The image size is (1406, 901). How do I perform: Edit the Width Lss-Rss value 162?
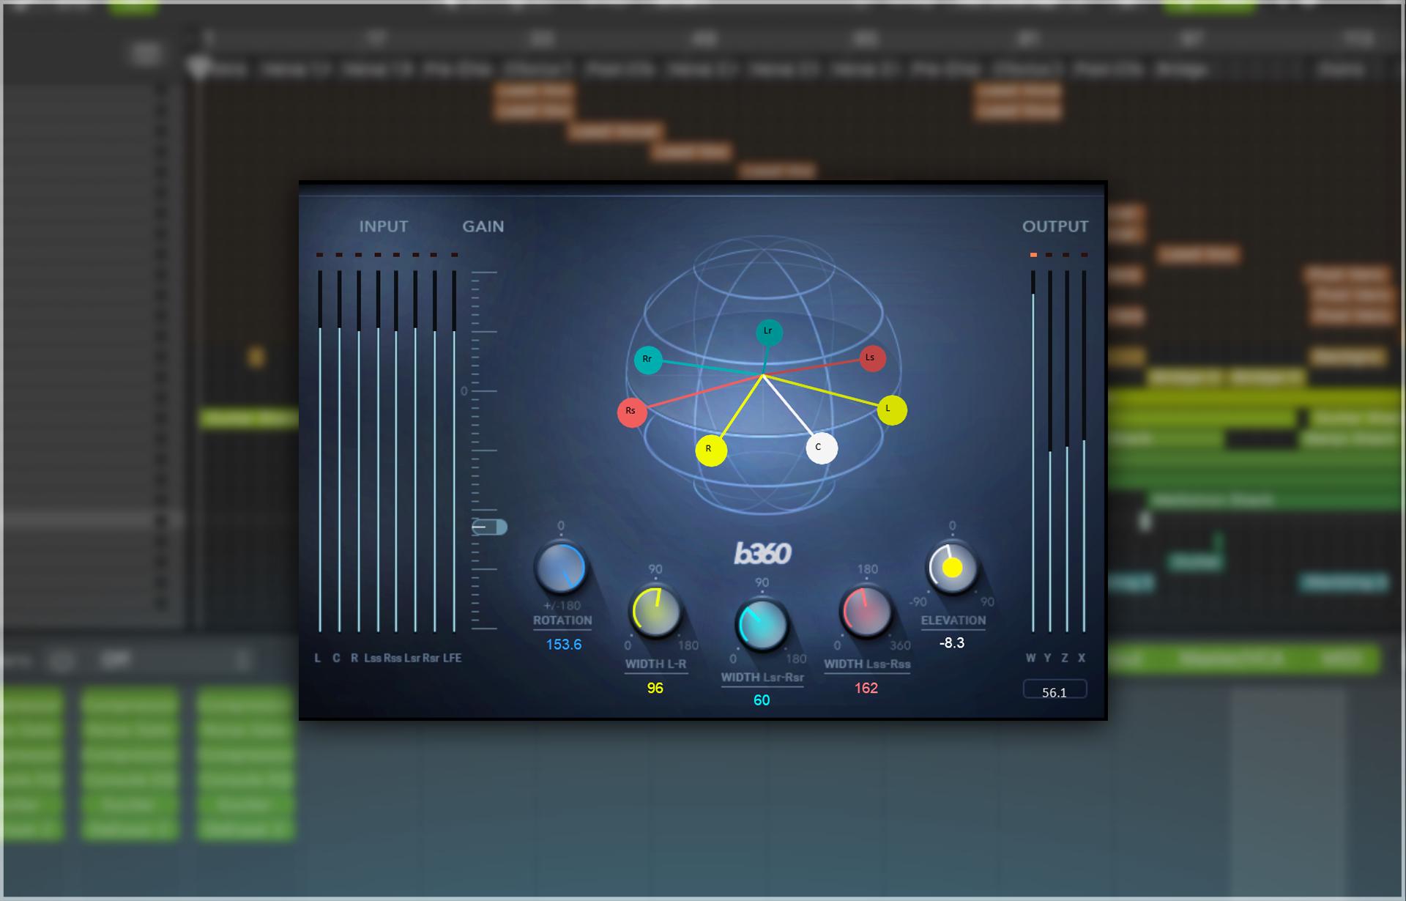(866, 689)
